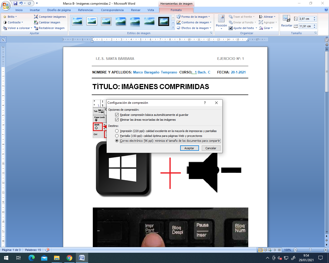Switch to Diseño de página tab
Screen dimensions: 329x263
(59, 10)
